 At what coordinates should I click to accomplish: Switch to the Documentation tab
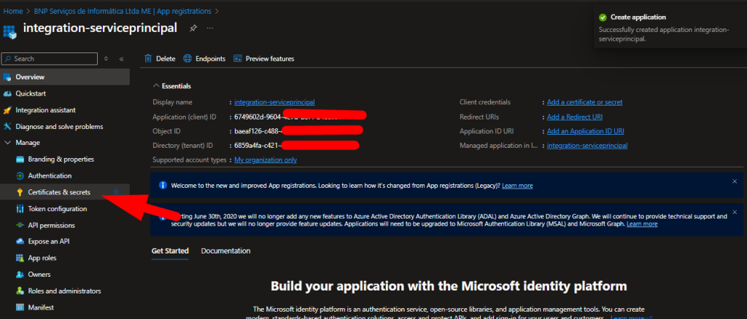tap(225, 251)
